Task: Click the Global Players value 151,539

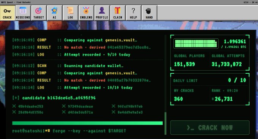Action: coord(184,64)
